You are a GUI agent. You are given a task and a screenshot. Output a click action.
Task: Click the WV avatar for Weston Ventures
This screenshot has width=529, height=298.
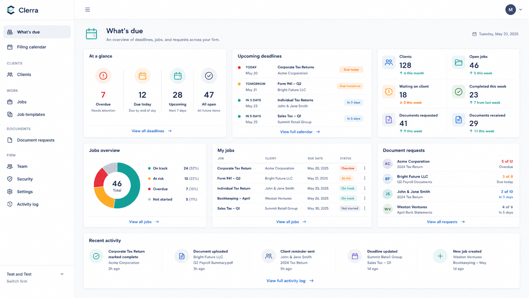pyautogui.click(x=388, y=209)
